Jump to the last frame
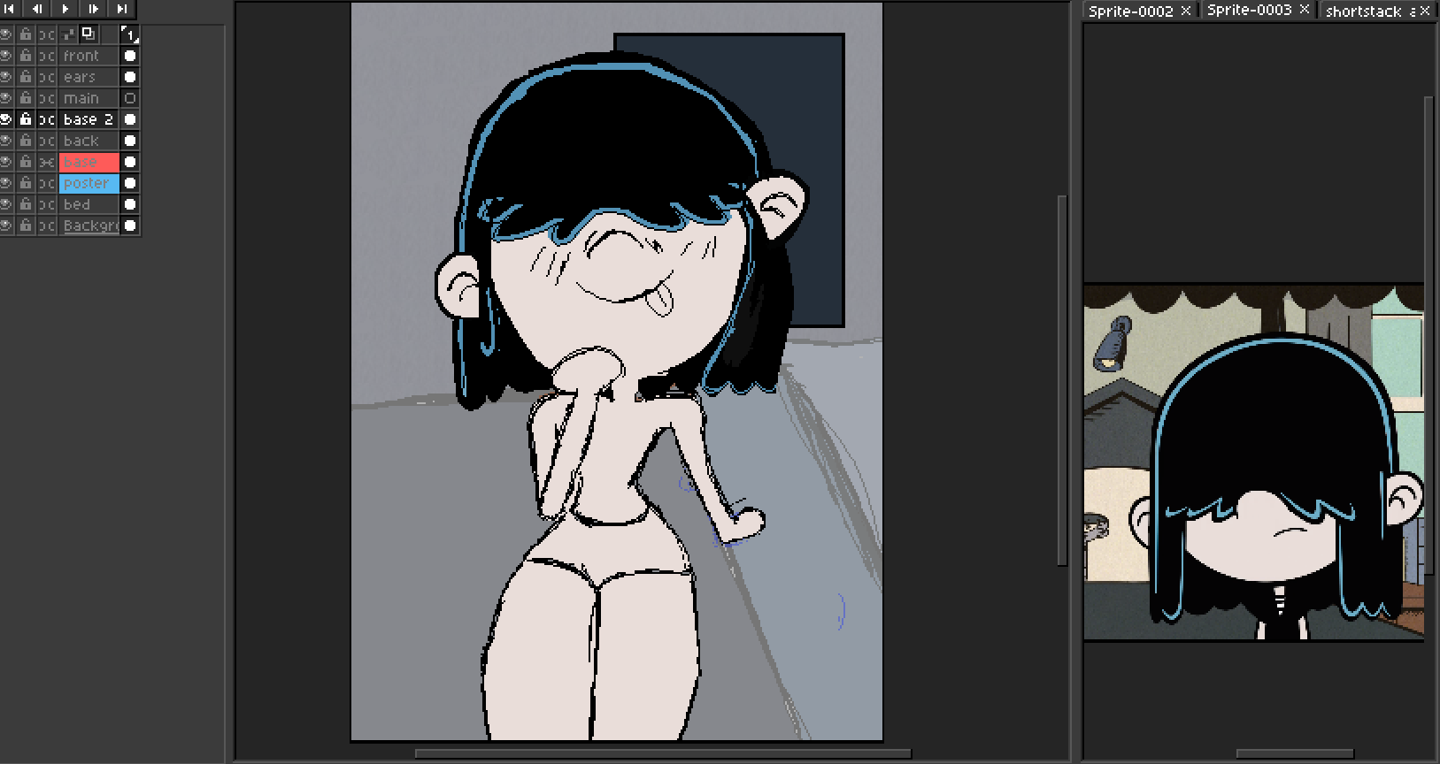This screenshot has height=764, width=1440. click(x=122, y=9)
